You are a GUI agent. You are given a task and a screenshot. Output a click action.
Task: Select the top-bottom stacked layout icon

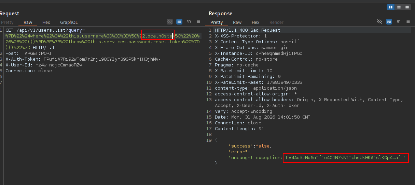[399, 7]
